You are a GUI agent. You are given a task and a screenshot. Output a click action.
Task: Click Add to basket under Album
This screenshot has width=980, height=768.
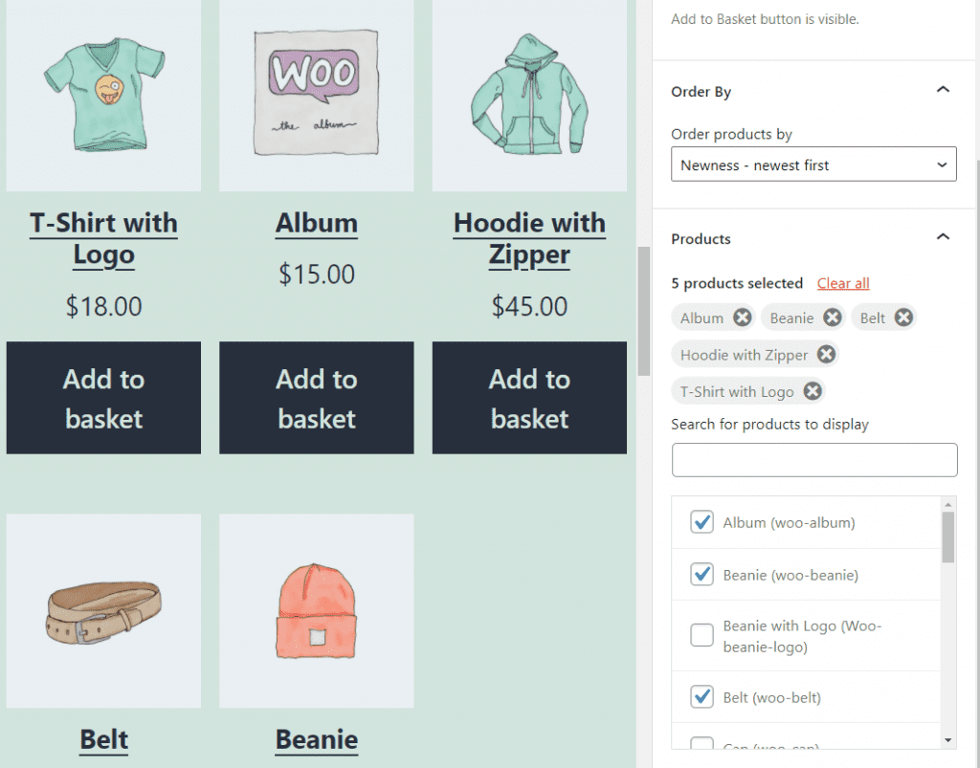[316, 398]
